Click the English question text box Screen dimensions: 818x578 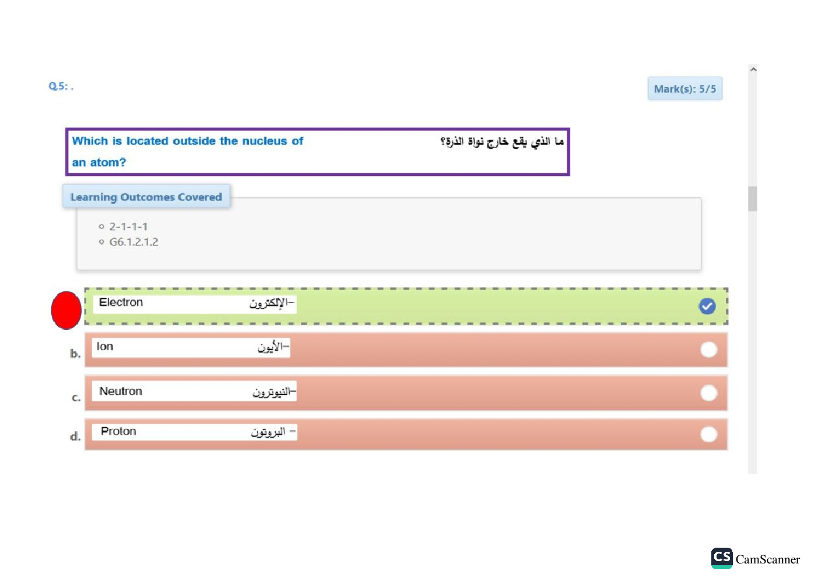187,151
